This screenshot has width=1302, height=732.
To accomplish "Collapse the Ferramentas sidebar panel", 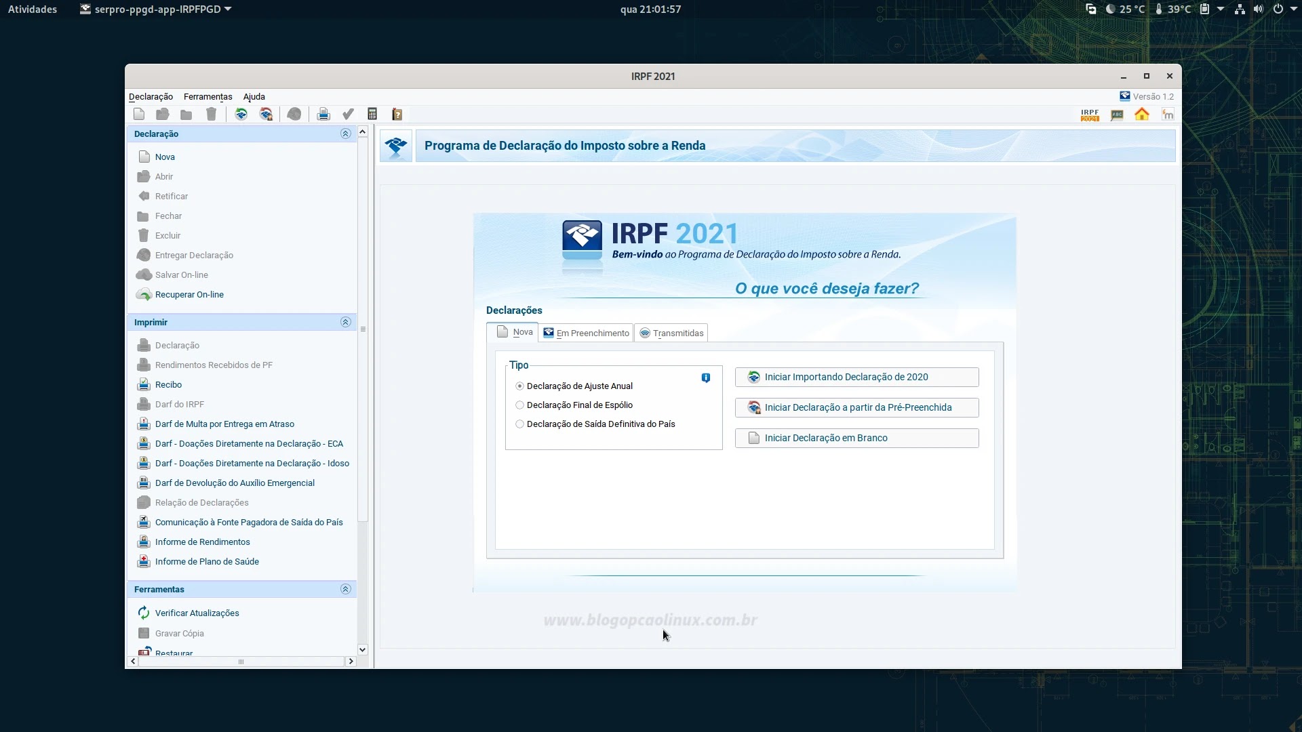I will (x=345, y=589).
